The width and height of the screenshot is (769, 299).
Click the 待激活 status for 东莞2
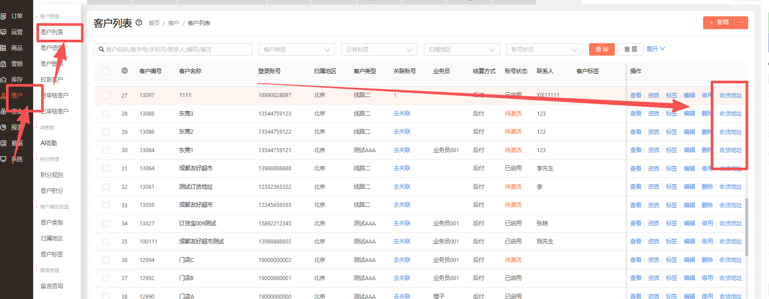coord(513,132)
